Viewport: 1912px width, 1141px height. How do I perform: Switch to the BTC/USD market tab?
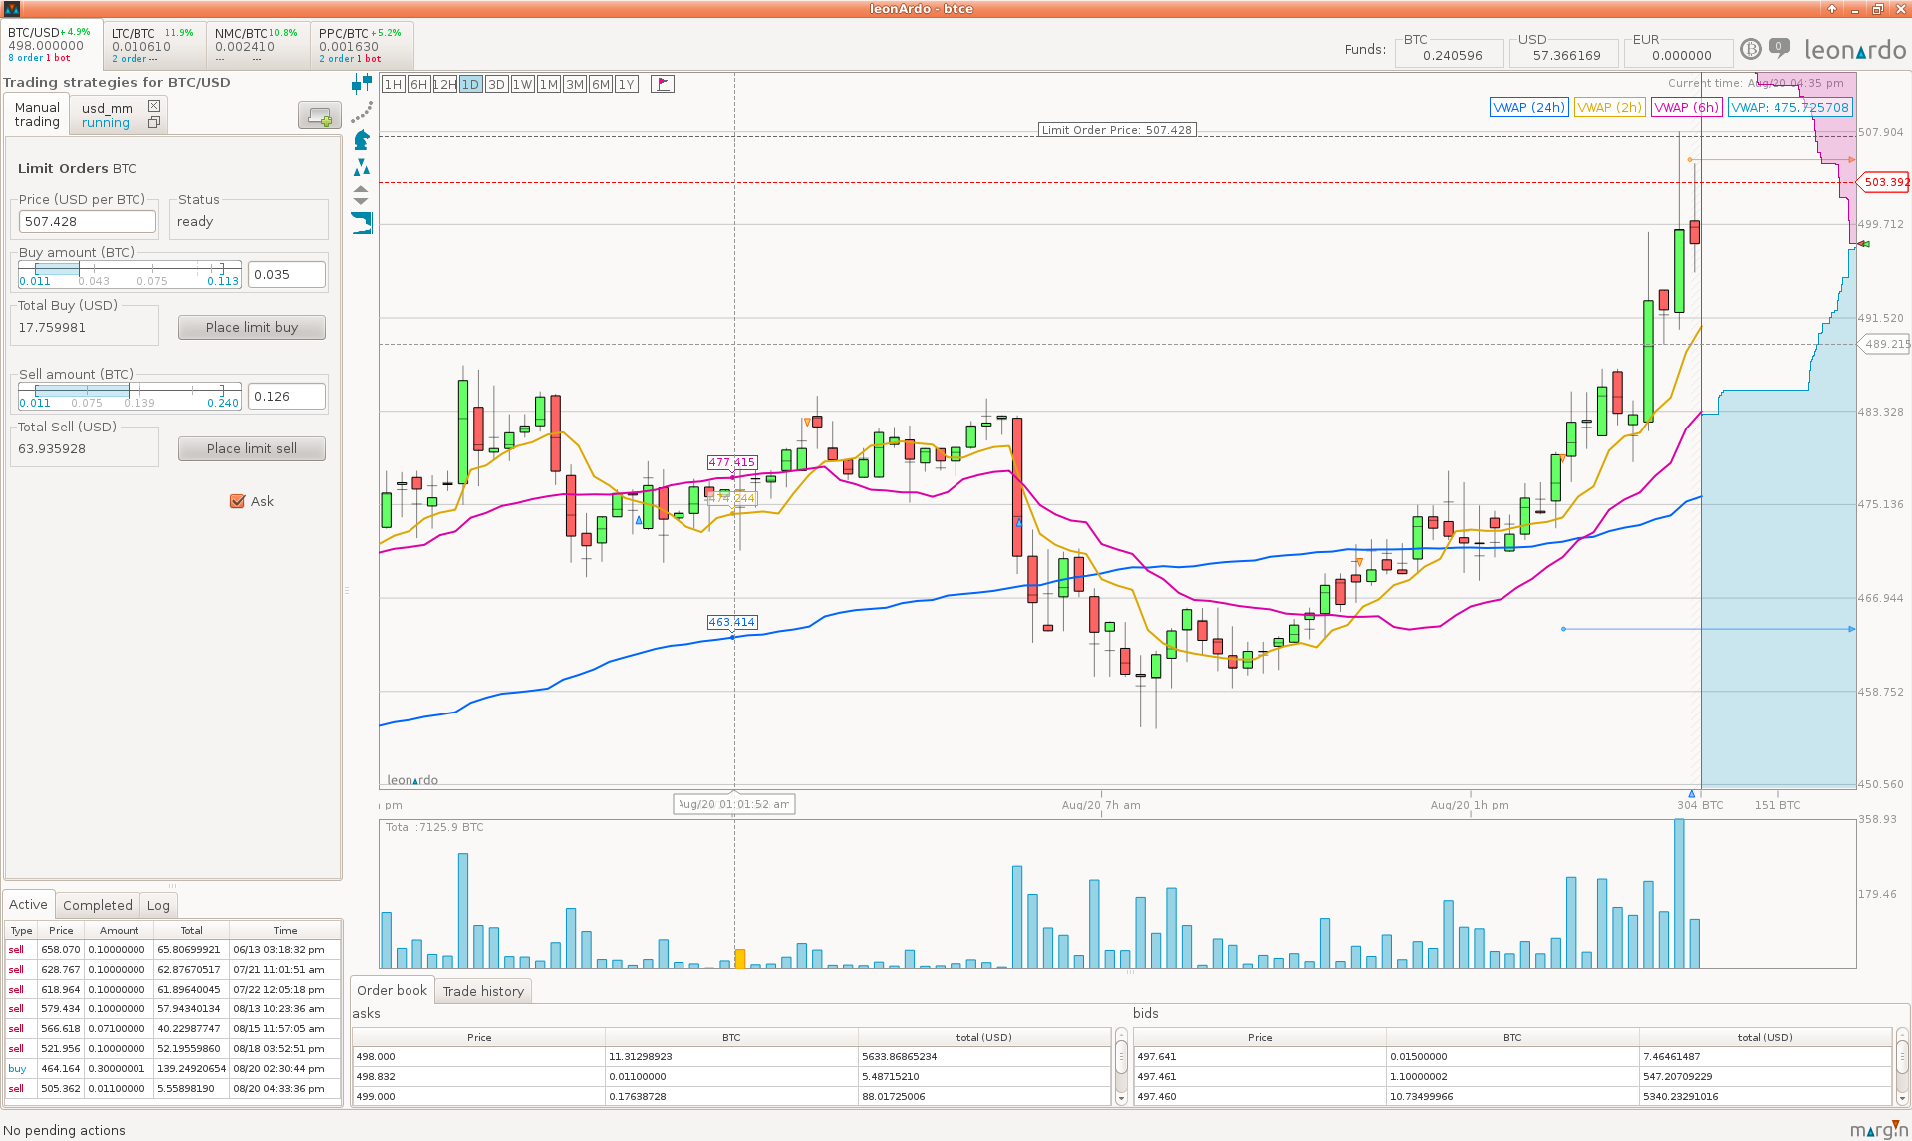click(52, 45)
